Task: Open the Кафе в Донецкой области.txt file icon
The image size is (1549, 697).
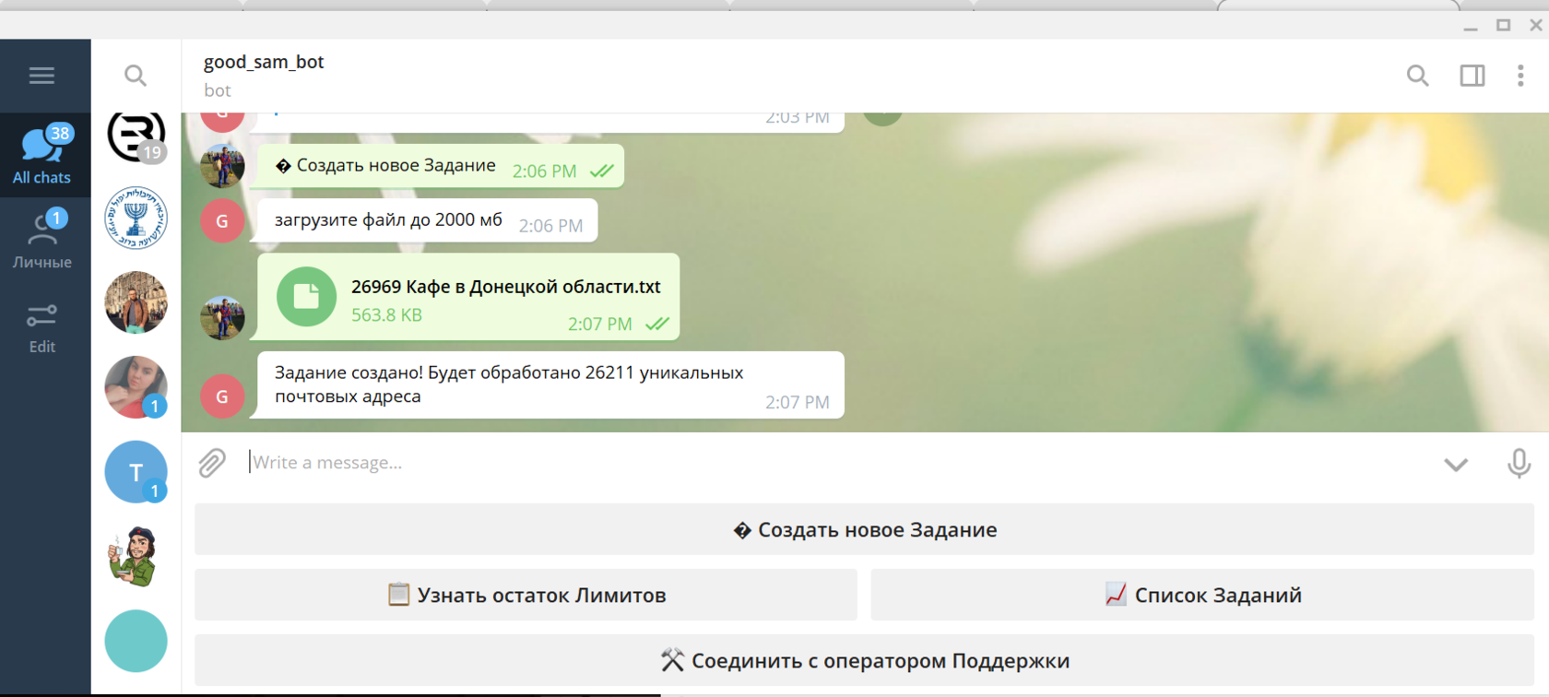Action: pos(306,297)
